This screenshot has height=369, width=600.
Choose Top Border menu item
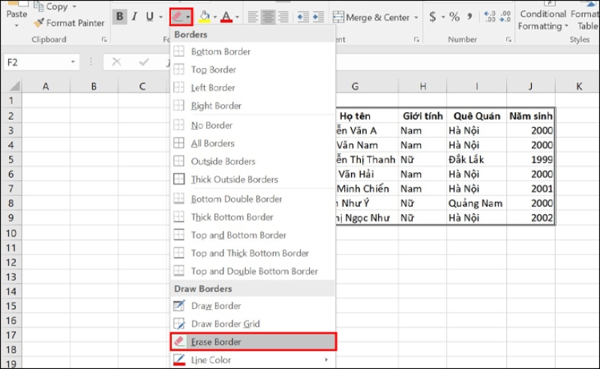point(253,70)
